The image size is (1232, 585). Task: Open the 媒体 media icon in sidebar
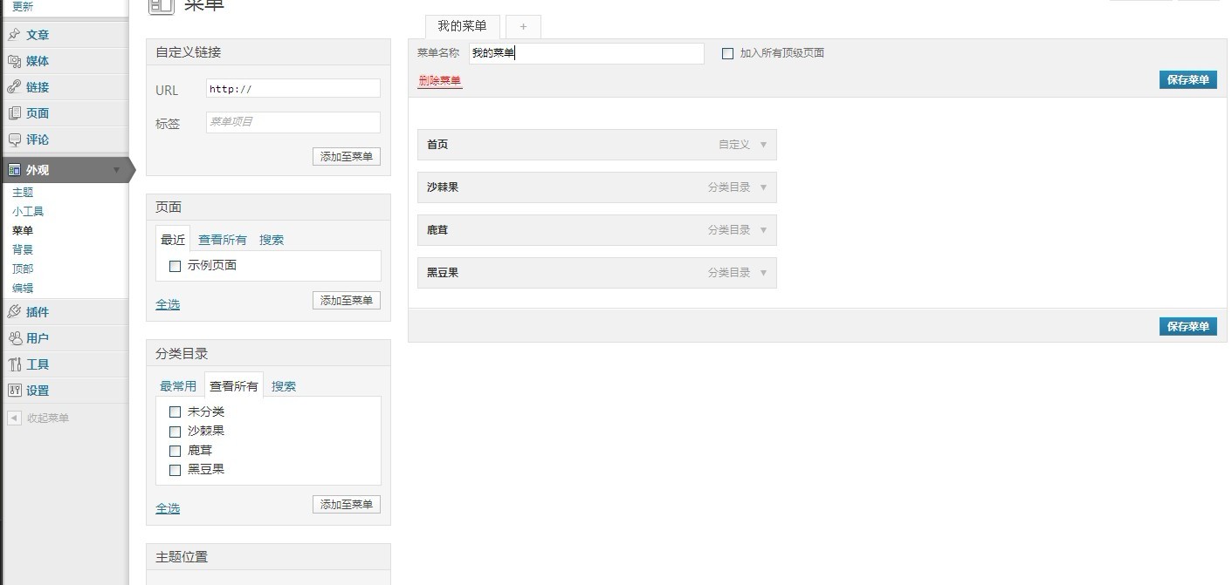[x=14, y=61]
